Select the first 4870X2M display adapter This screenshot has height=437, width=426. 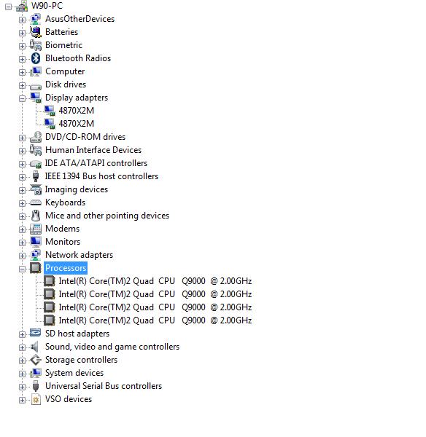pos(76,111)
